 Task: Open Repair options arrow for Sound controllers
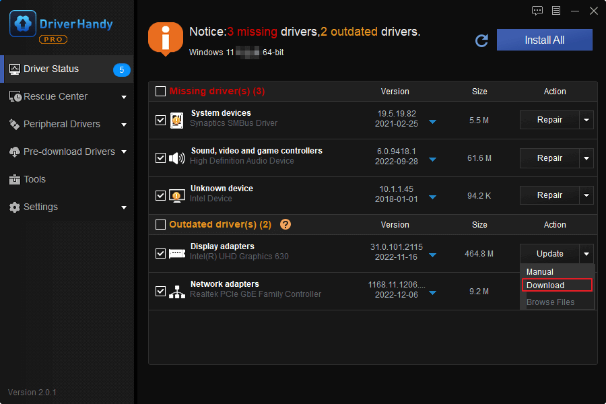click(586, 158)
